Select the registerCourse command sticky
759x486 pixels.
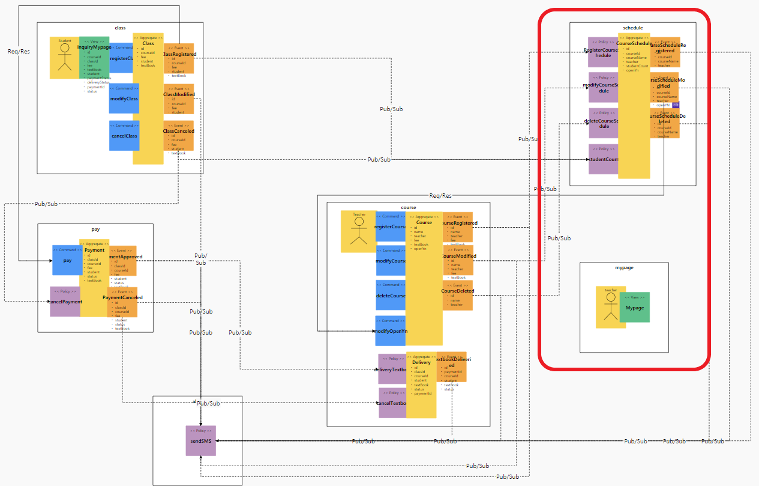391,226
